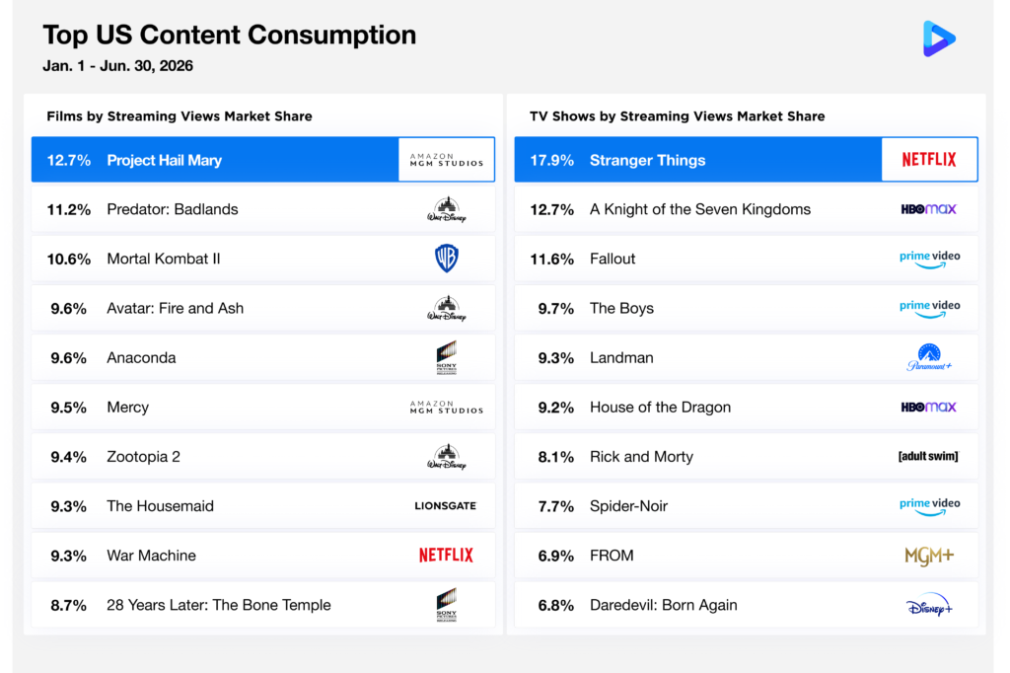Click The Boys show title
The image size is (1010, 673).
click(x=621, y=308)
